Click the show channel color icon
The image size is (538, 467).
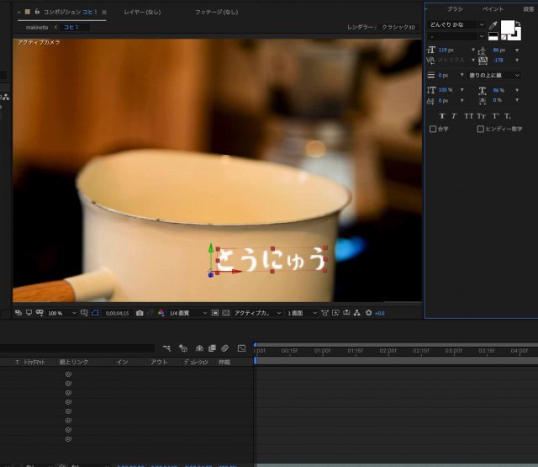[x=161, y=313]
